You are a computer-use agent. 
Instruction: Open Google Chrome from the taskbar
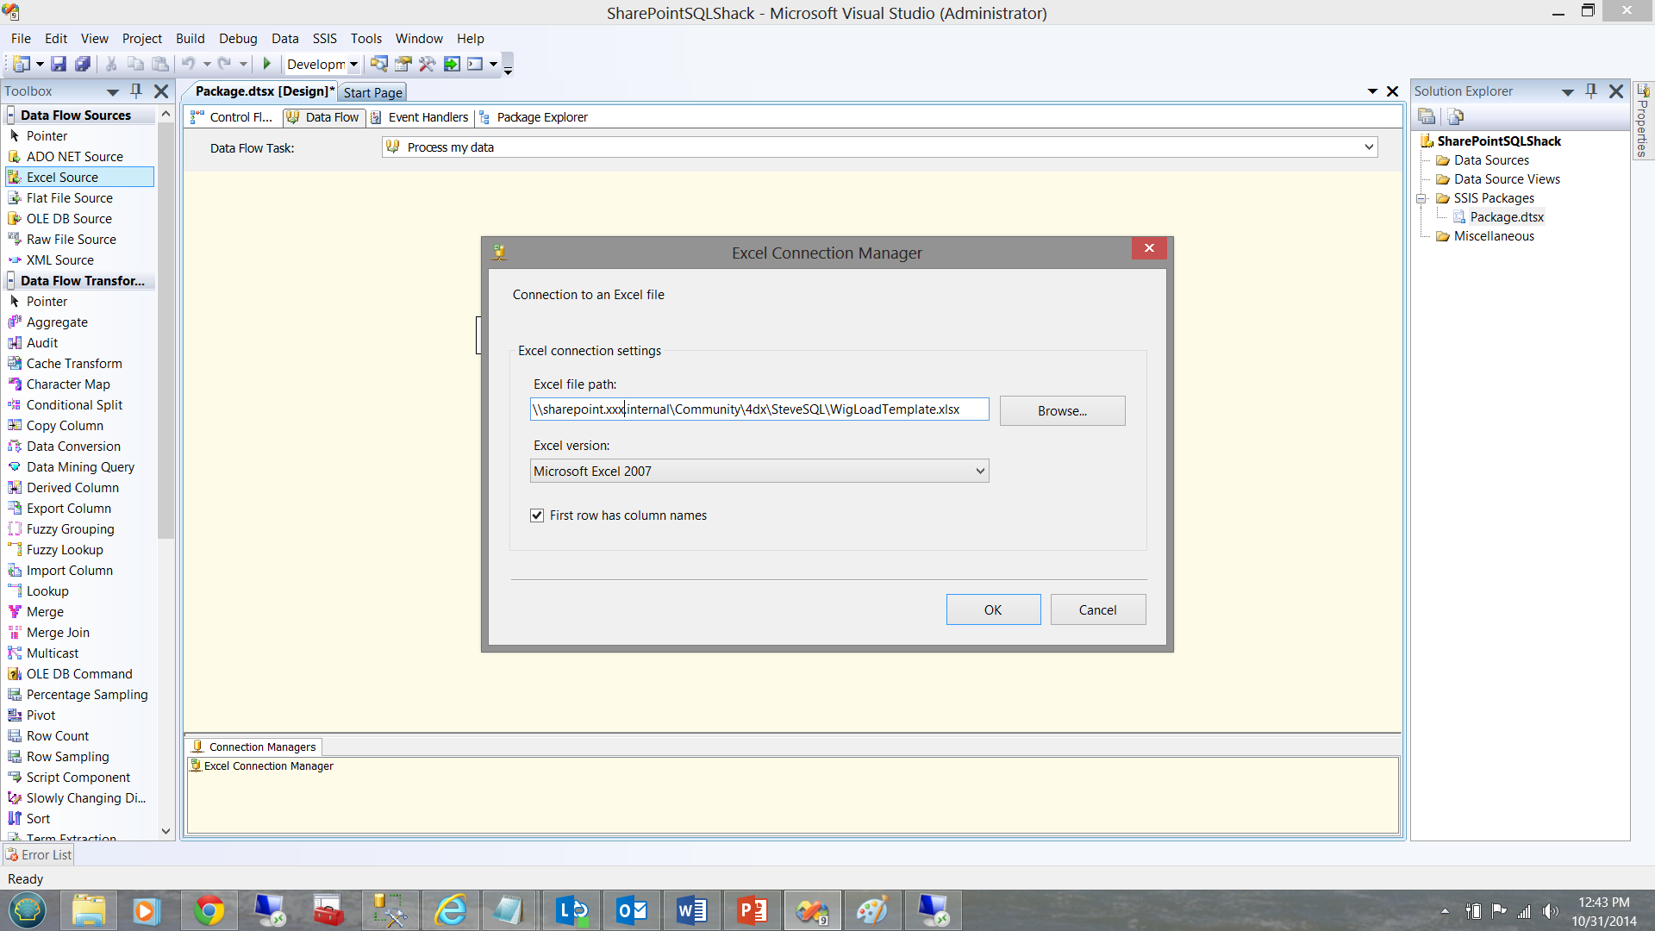click(209, 910)
